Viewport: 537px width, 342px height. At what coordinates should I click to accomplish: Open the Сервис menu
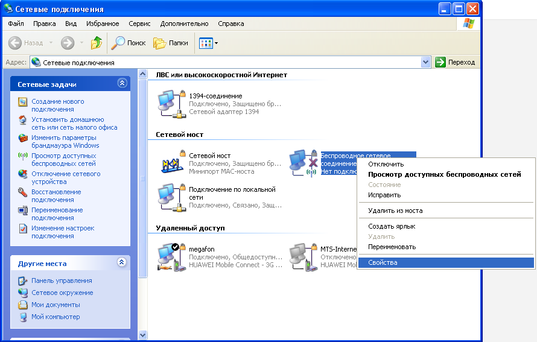coord(139,24)
